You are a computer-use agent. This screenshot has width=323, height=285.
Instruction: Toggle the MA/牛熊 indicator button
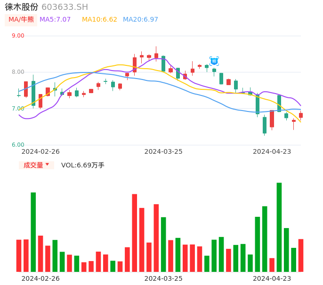point(21,20)
